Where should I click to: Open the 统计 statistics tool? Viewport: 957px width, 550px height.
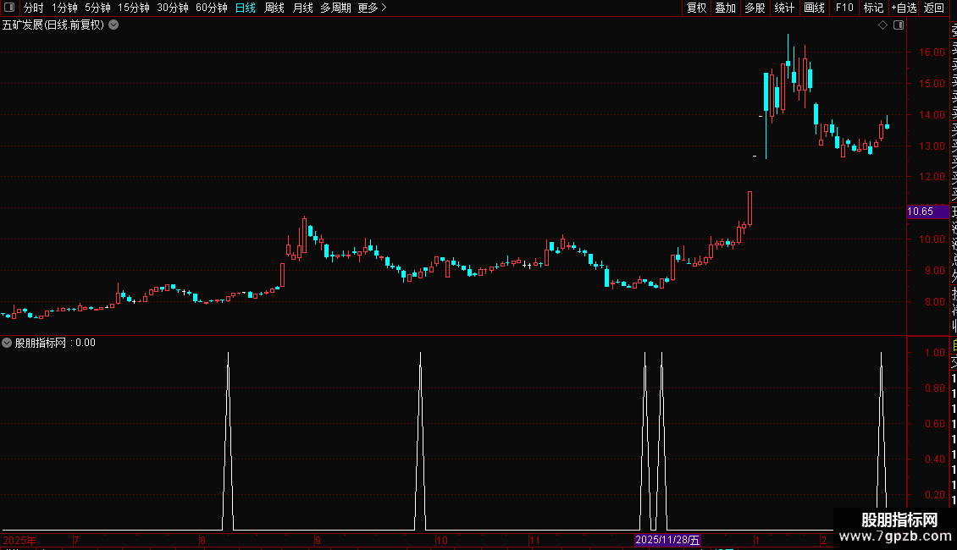[x=784, y=8]
